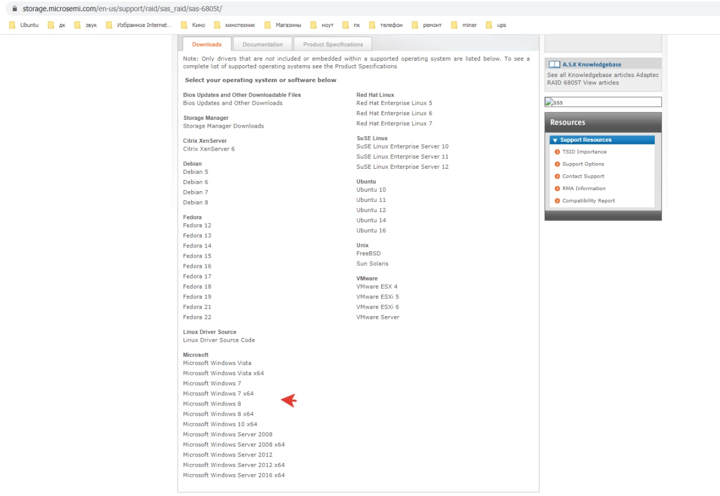The image size is (720, 496).
Task: Open View articles Knowledgebase link
Action: coord(601,83)
